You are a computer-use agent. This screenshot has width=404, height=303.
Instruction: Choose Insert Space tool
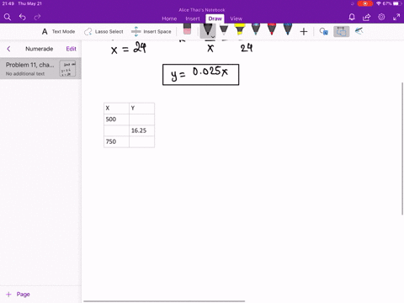click(151, 31)
